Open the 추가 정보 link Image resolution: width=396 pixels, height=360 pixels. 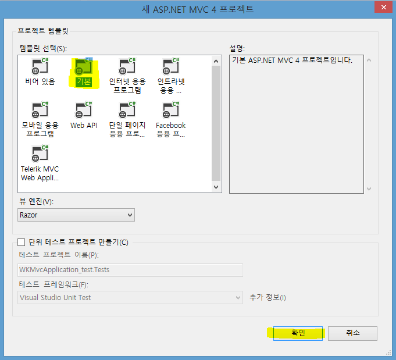[x=267, y=297]
